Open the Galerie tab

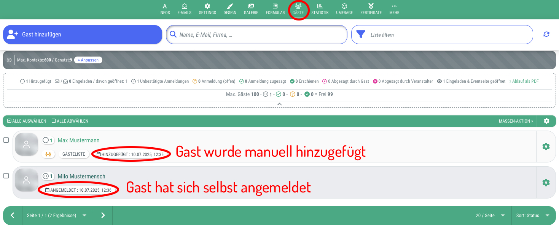(x=251, y=9)
